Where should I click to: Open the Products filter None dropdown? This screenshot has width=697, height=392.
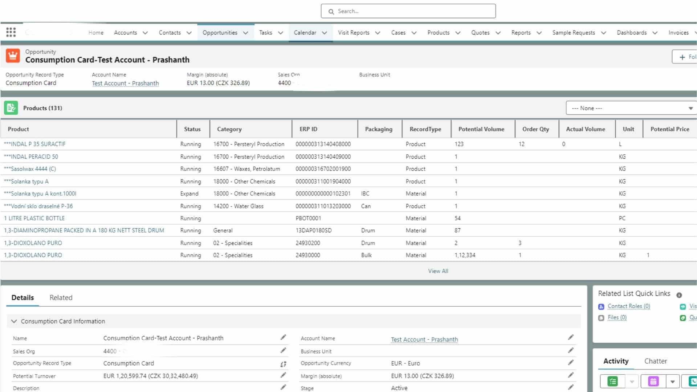click(x=632, y=108)
